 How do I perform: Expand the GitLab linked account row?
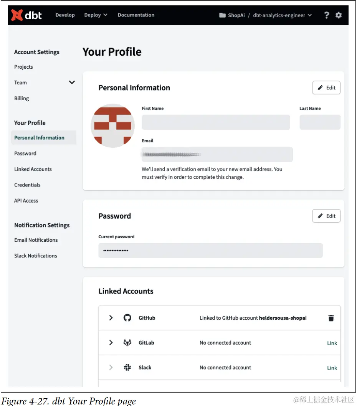[111, 343]
